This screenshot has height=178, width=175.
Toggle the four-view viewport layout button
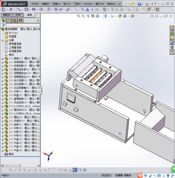(84, 170)
